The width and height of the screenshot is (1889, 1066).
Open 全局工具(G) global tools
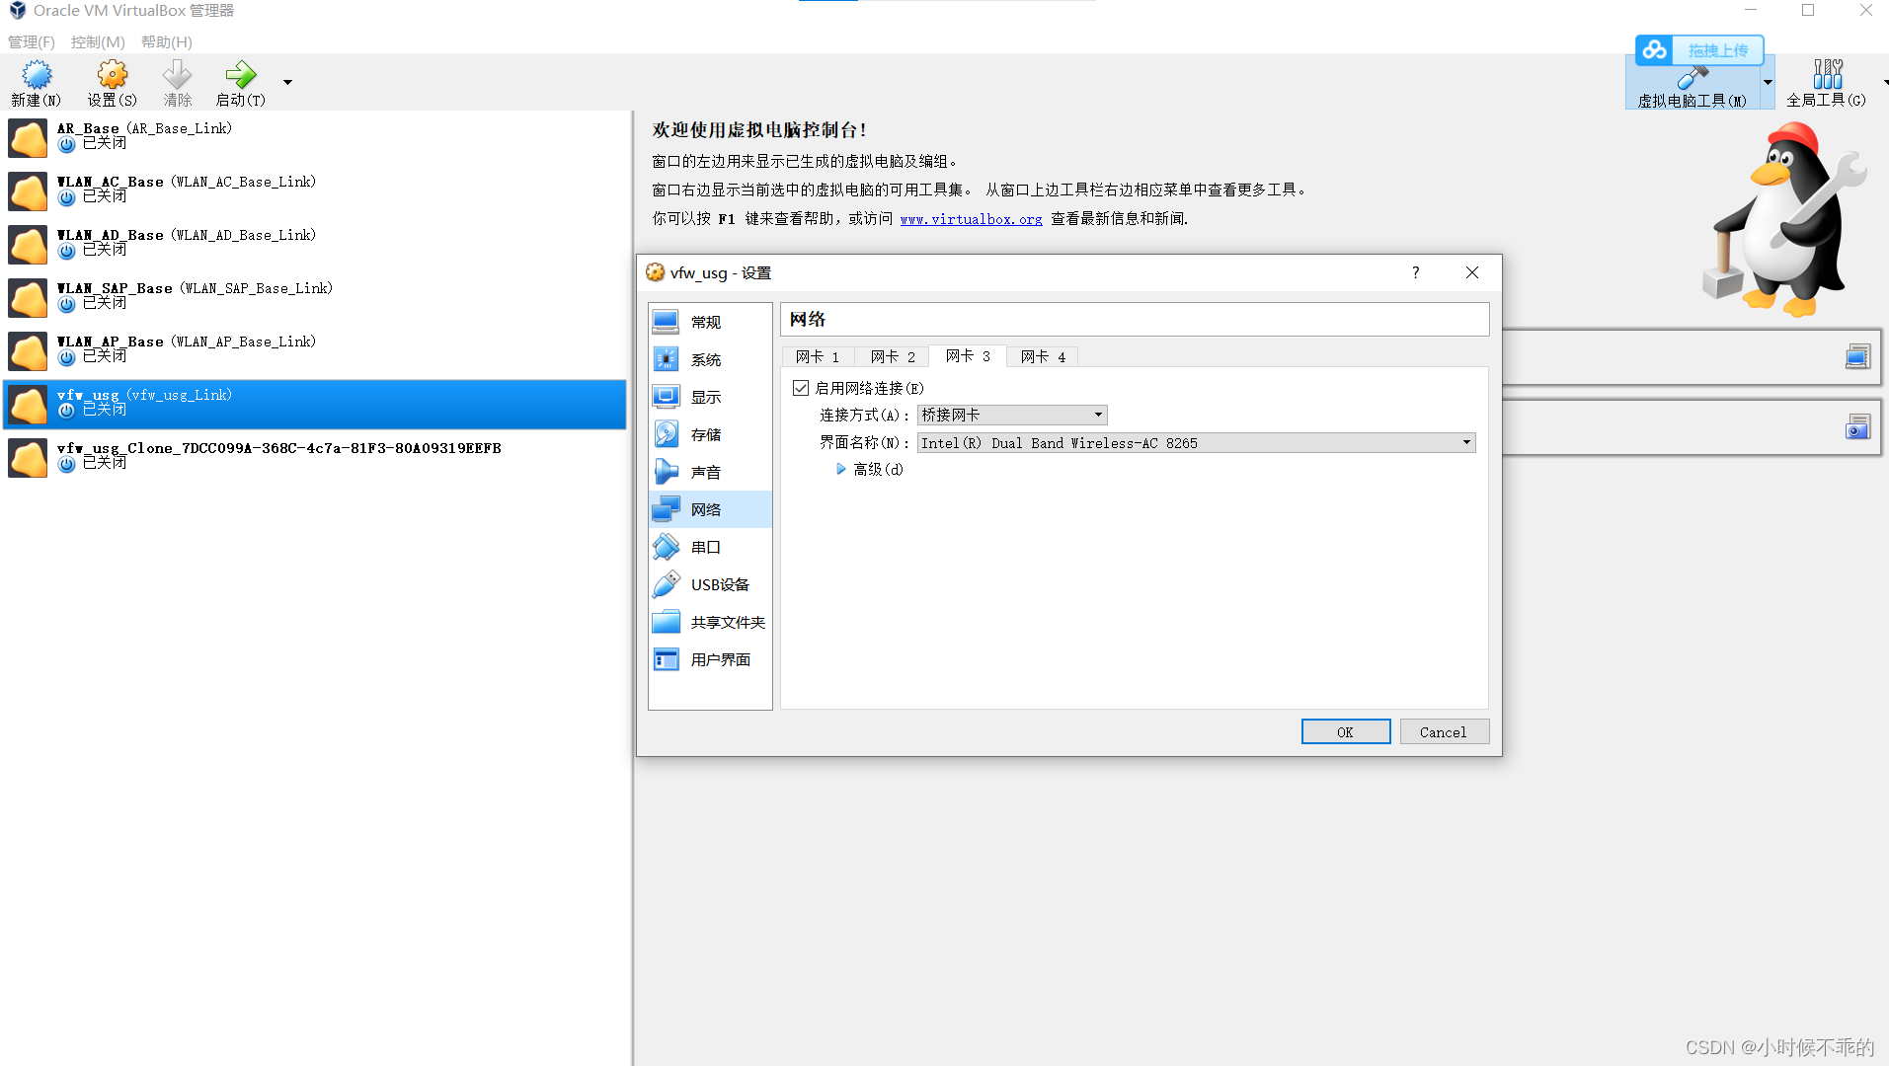(1827, 83)
